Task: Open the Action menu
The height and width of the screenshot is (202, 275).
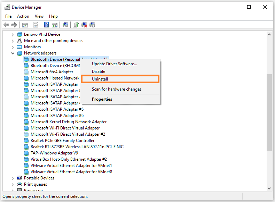Action: click(x=23, y=16)
